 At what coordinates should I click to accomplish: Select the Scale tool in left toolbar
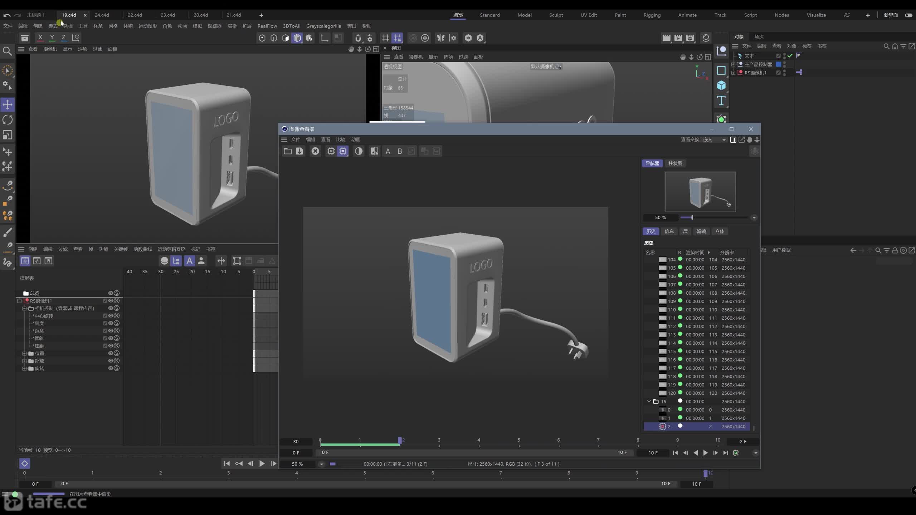(8, 135)
